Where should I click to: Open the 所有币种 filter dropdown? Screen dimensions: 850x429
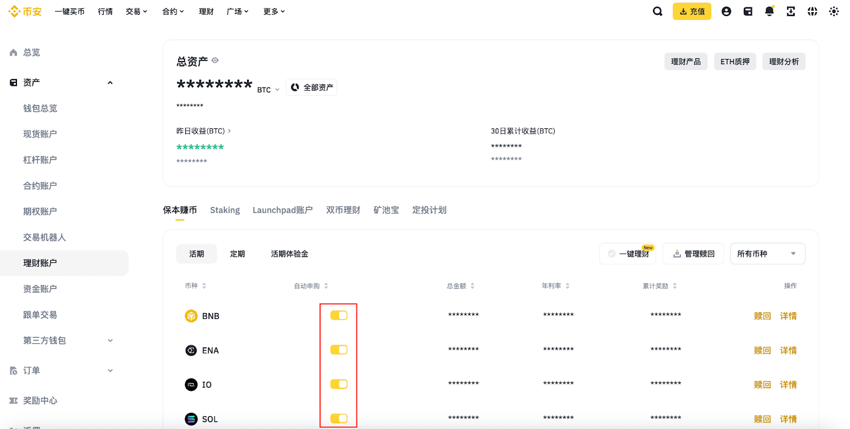[x=768, y=254]
